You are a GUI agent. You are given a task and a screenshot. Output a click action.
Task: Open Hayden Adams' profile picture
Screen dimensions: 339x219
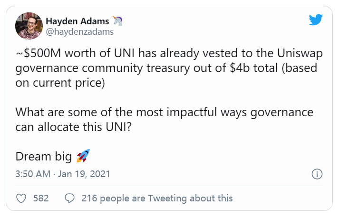tap(29, 26)
